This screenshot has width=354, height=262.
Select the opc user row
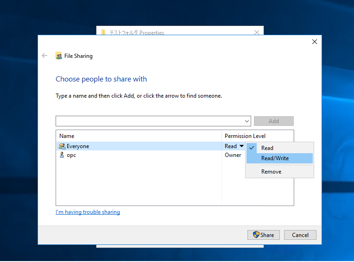(151, 155)
